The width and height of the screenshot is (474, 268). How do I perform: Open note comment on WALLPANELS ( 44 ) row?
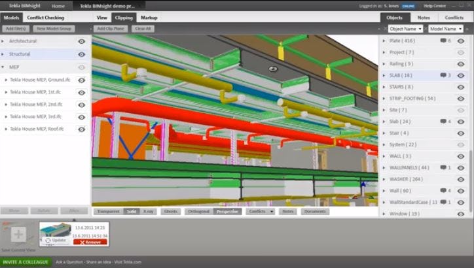click(x=443, y=167)
